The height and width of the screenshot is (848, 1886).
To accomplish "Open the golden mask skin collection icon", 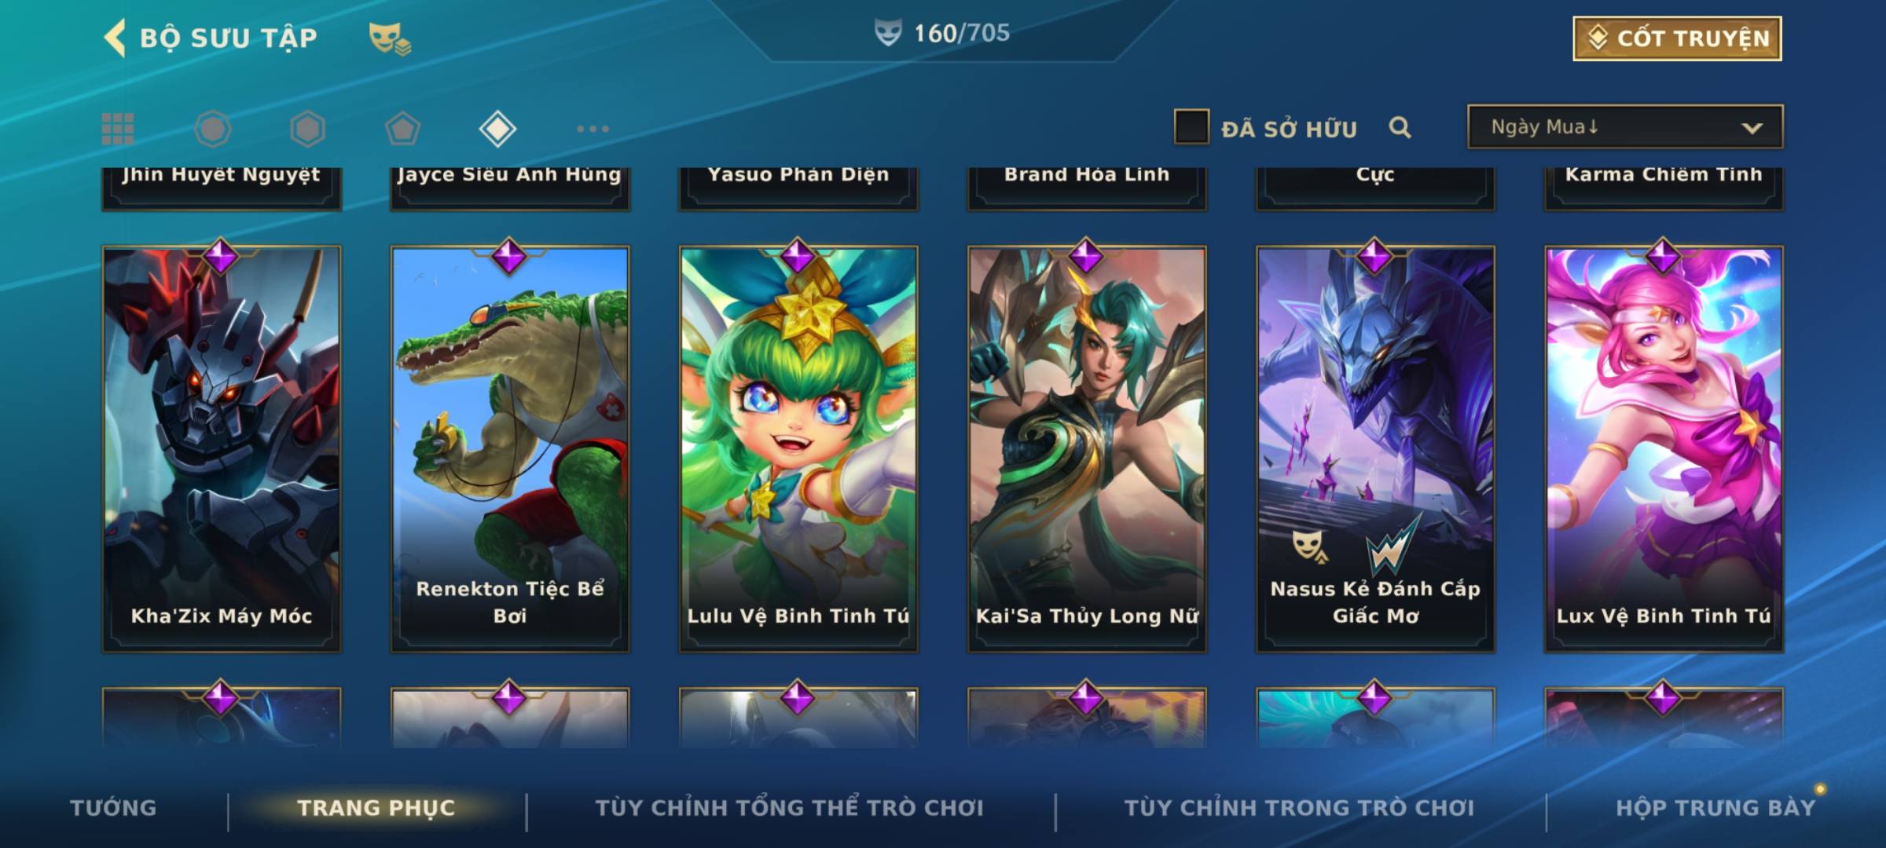I will click(390, 38).
